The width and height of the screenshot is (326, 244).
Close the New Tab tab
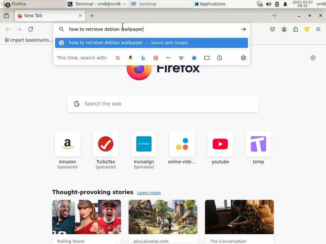pyautogui.click(x=80, y=16)
